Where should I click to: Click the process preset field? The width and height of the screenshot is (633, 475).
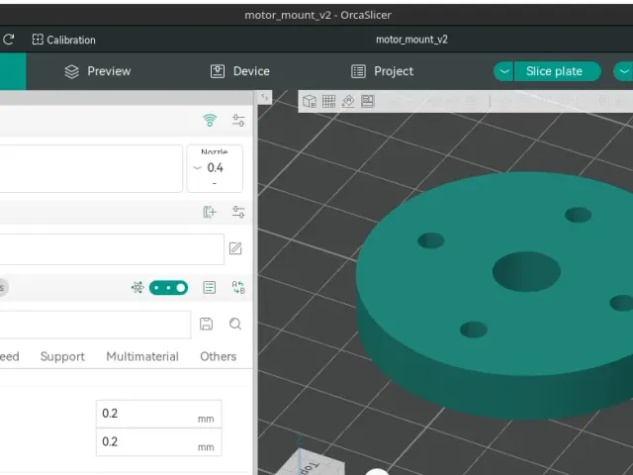tap(95, 325)
